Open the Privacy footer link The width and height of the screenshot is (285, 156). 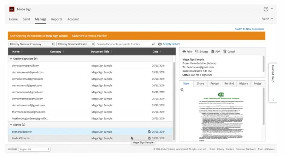220,149
